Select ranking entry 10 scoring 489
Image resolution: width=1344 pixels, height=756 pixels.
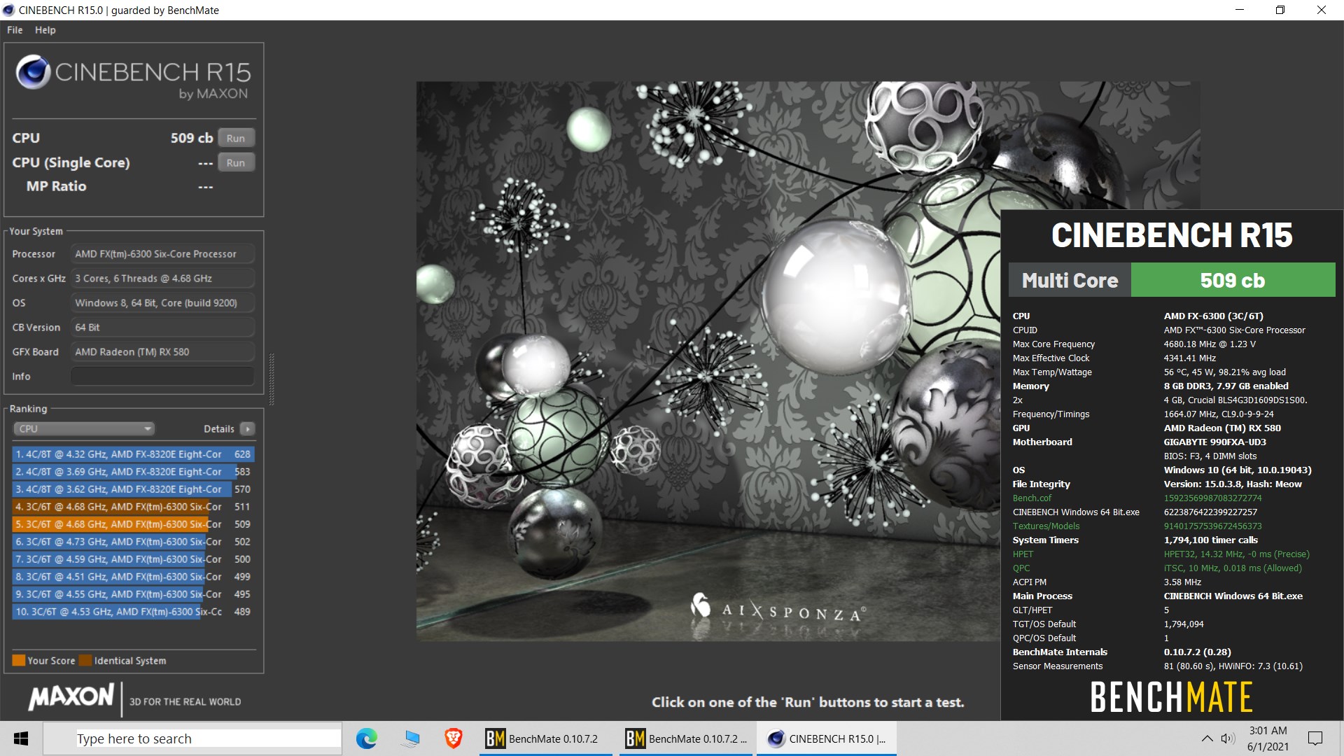click(x=133, y=612)
